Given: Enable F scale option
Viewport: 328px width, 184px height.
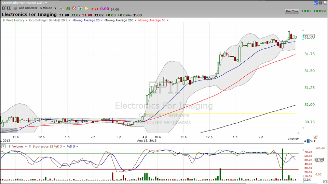Looking at the screenshot, I should (315, 141).
